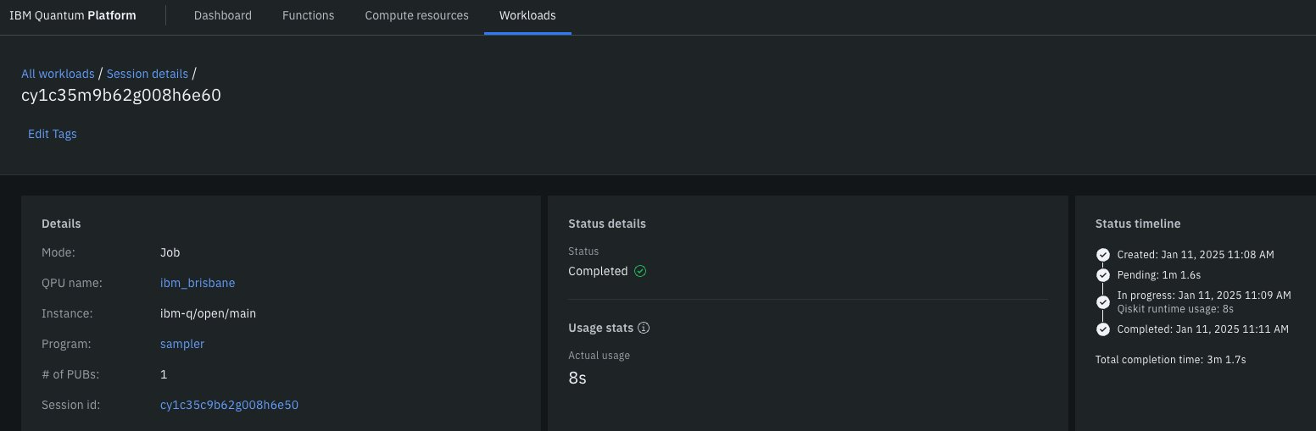Open the sampler program link

pyautogui.click(x=182, y=344)
